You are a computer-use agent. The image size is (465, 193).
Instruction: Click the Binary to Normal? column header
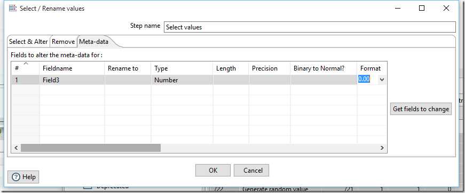(x=324, y=68)
